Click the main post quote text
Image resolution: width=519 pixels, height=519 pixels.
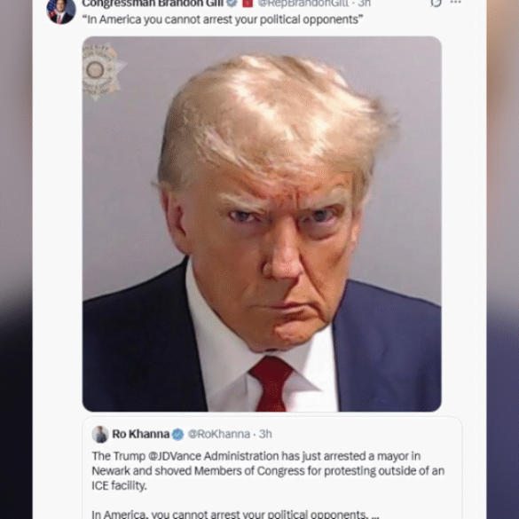tap(223, 20)
